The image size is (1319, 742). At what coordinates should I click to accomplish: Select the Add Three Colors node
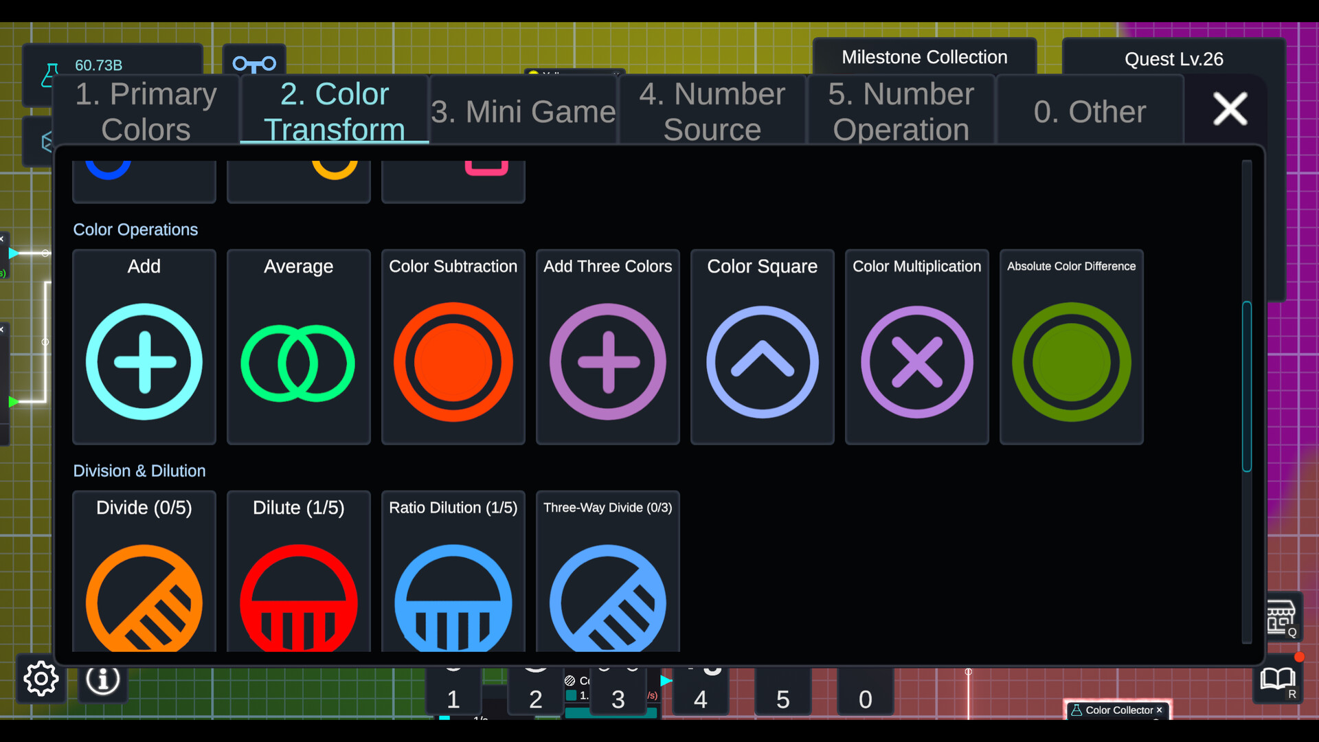[x=608, y=347]
